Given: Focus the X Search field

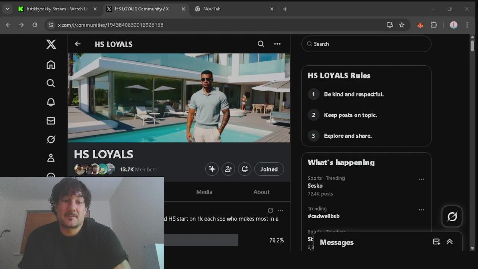Looking at the screenshot, I should pos(366,44).
